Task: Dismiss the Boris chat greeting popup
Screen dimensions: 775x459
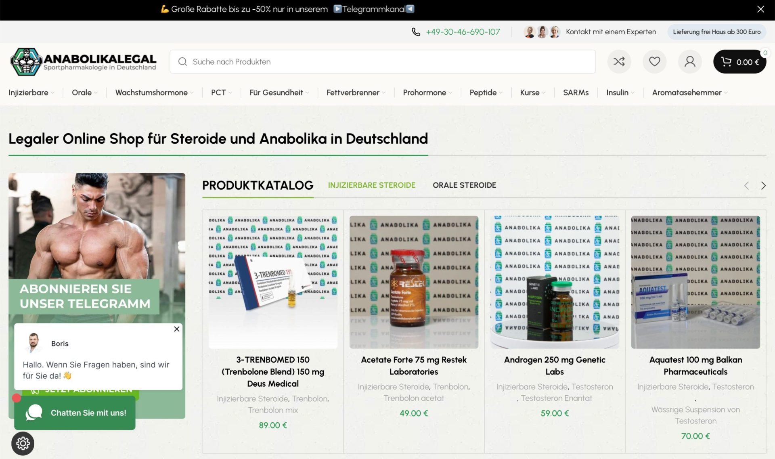Action: coord(176,329)
